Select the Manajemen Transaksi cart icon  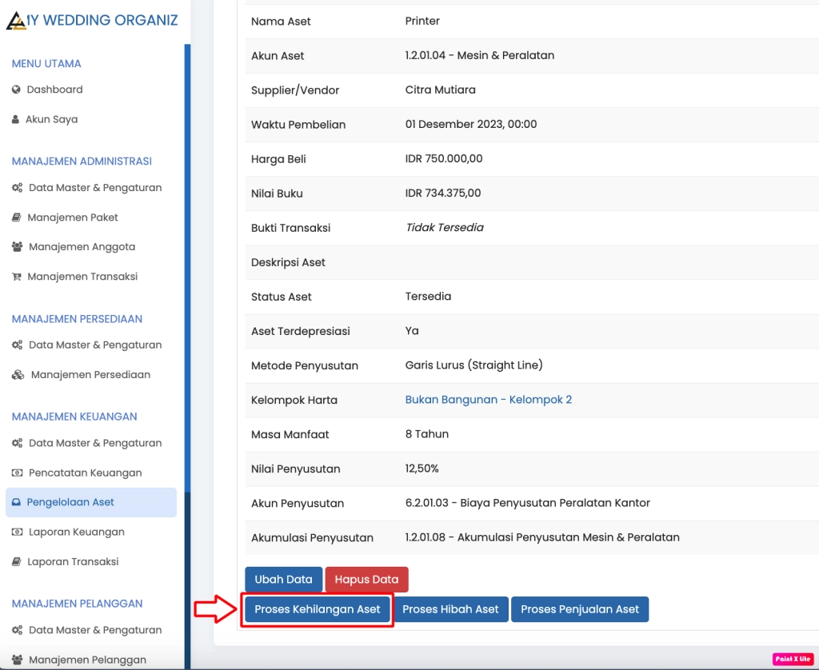pyautogui.click(x=16, y=276)
